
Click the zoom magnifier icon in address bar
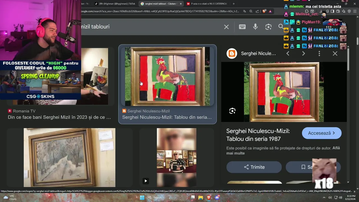(x=251, y=11)
